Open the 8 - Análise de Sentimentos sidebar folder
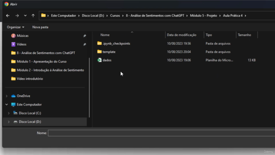The height and width of the screenshot is (155, 275). 46,53
